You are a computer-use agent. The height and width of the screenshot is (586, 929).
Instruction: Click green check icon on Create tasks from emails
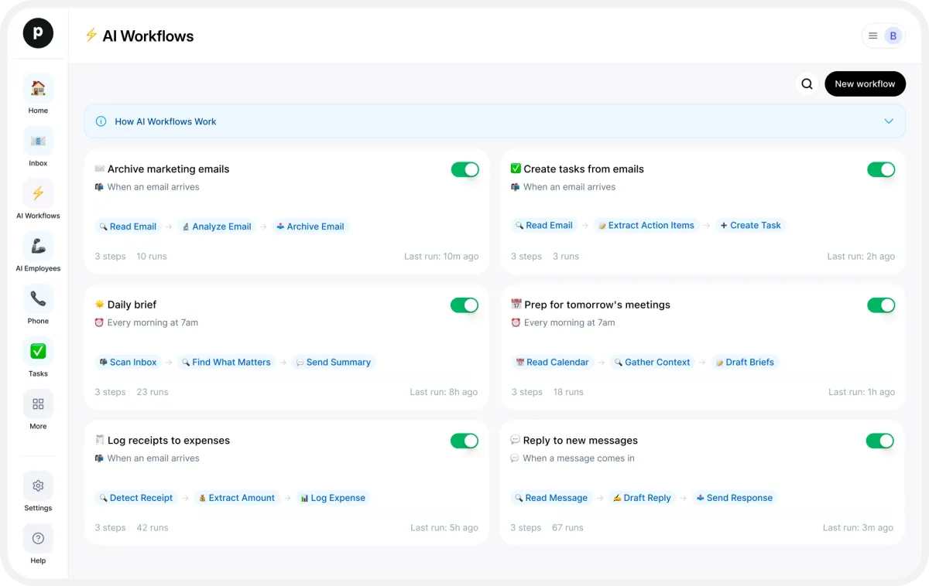point(516,169)
